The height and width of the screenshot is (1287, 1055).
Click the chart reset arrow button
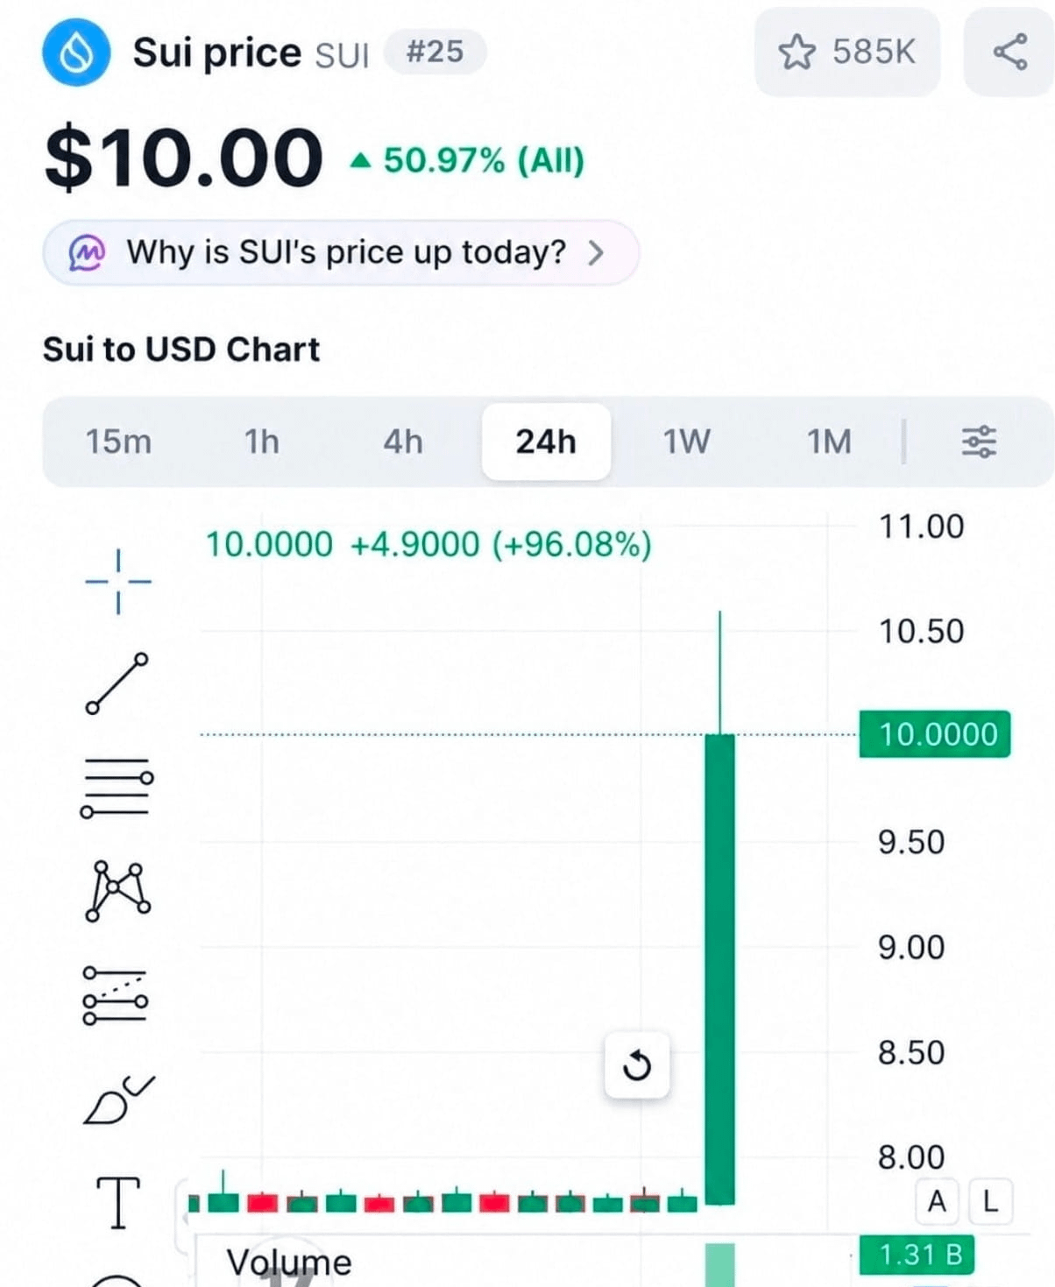click(x=637, y=1065)
